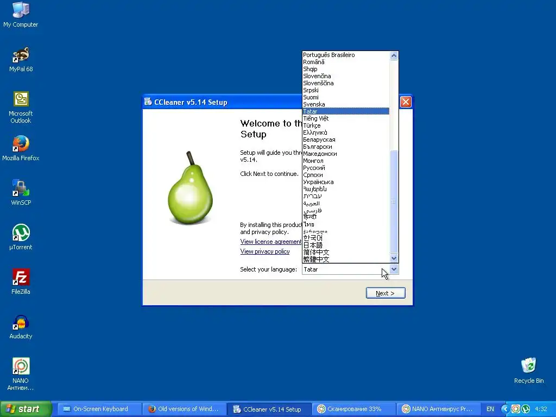
Task: Open the My Computer desktop icon
Action: 21,14
